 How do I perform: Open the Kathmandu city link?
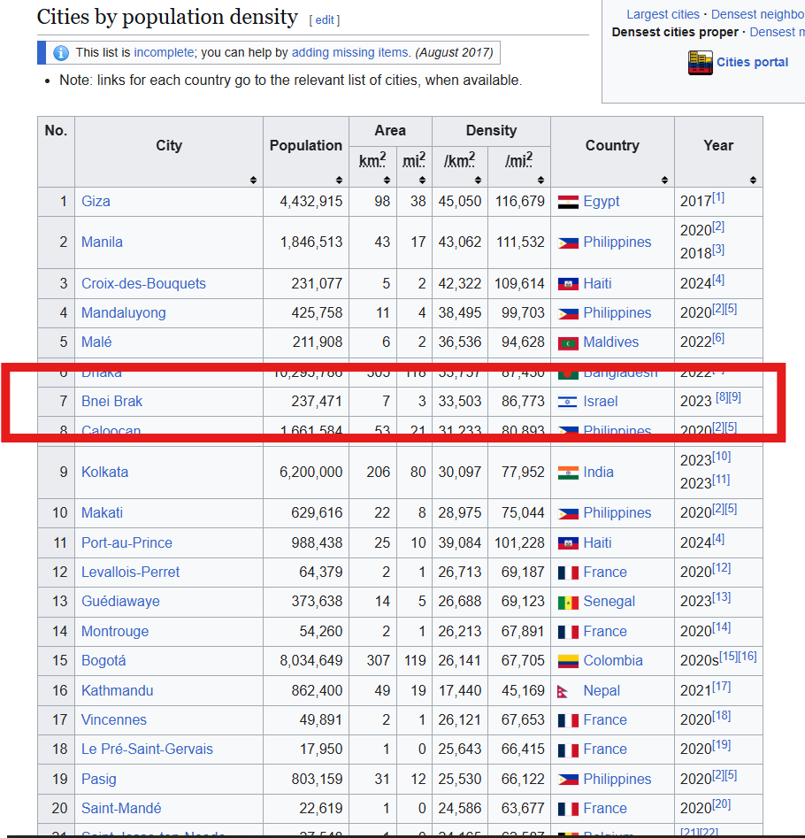tap(117, 691)
